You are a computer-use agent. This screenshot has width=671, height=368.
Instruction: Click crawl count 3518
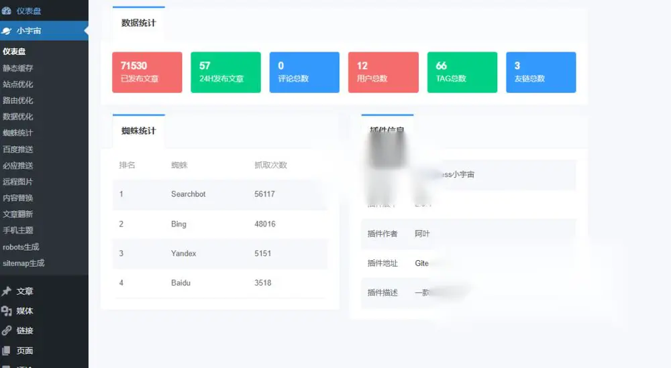point(263,283)
